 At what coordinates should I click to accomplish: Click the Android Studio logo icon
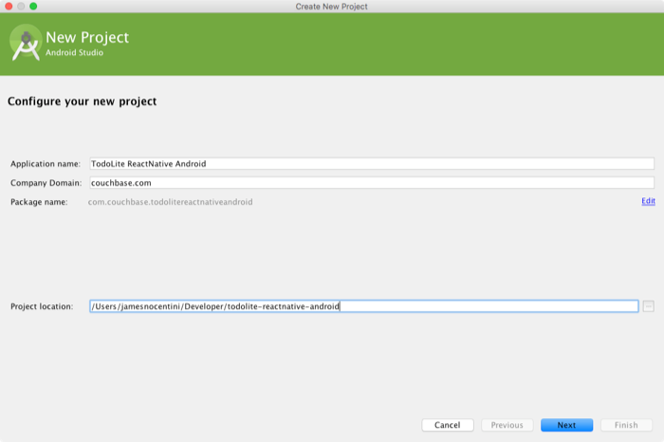26,43
